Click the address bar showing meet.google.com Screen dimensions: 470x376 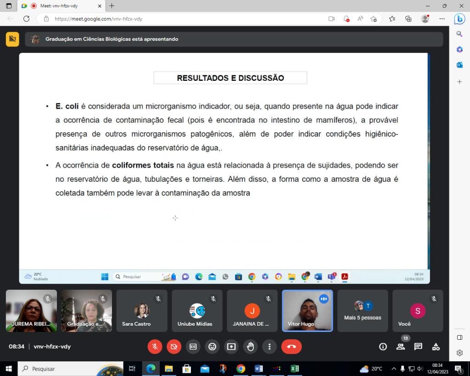[186, 18]
